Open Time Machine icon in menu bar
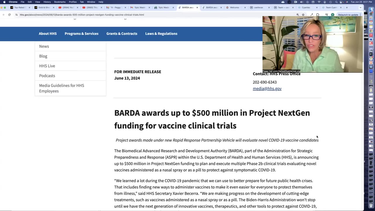This screenshot has height=211, width=375. (x=330, y=2)
